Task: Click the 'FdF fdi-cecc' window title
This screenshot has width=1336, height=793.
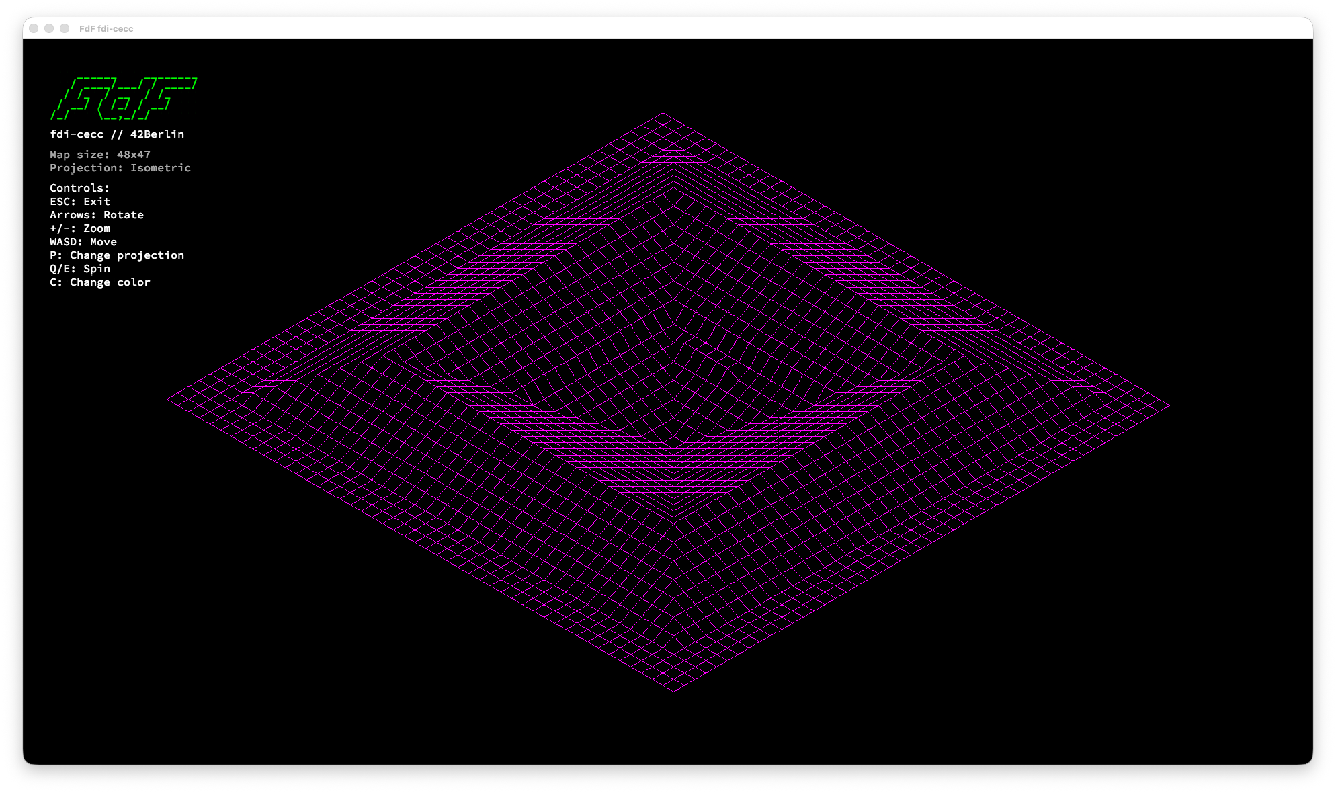Action: point(106,28)
